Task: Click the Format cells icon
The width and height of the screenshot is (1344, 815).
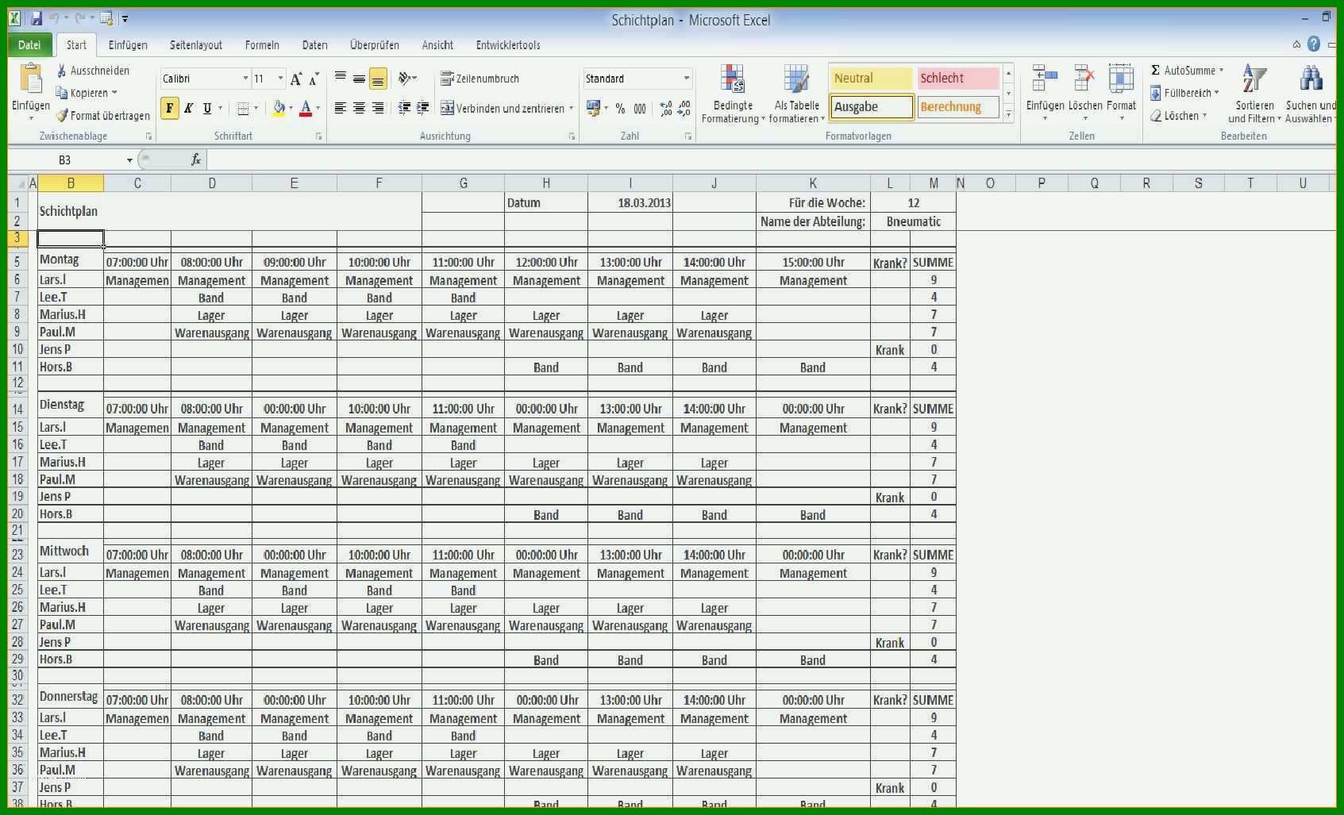Action: point(1121,79)
